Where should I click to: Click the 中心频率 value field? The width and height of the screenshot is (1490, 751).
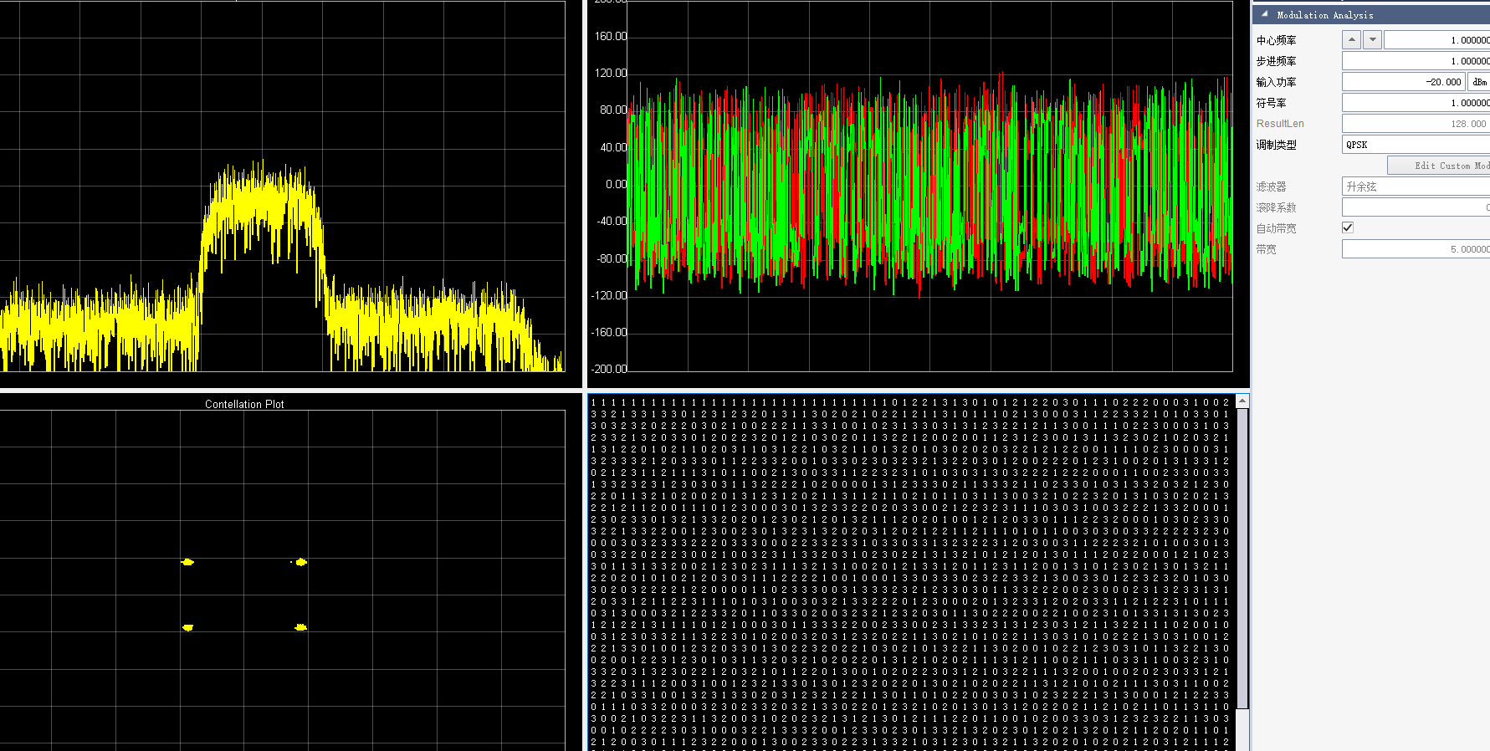tap(1437, 39)
